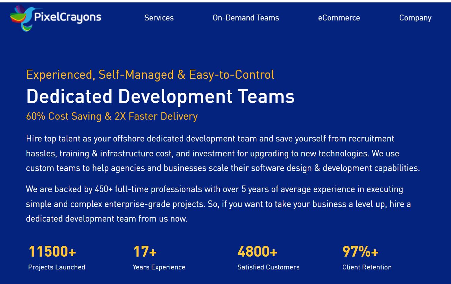Screen dimensions: 451x284
Task: Select the 4800+ Satisfied Customers figure
Action: tap(257, 251)
